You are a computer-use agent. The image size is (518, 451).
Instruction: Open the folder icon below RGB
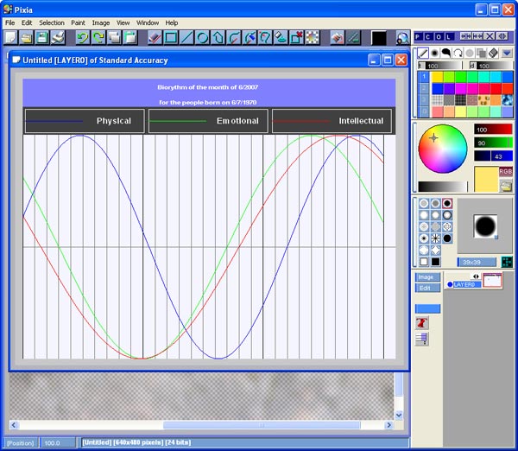[x=506, y=185]
